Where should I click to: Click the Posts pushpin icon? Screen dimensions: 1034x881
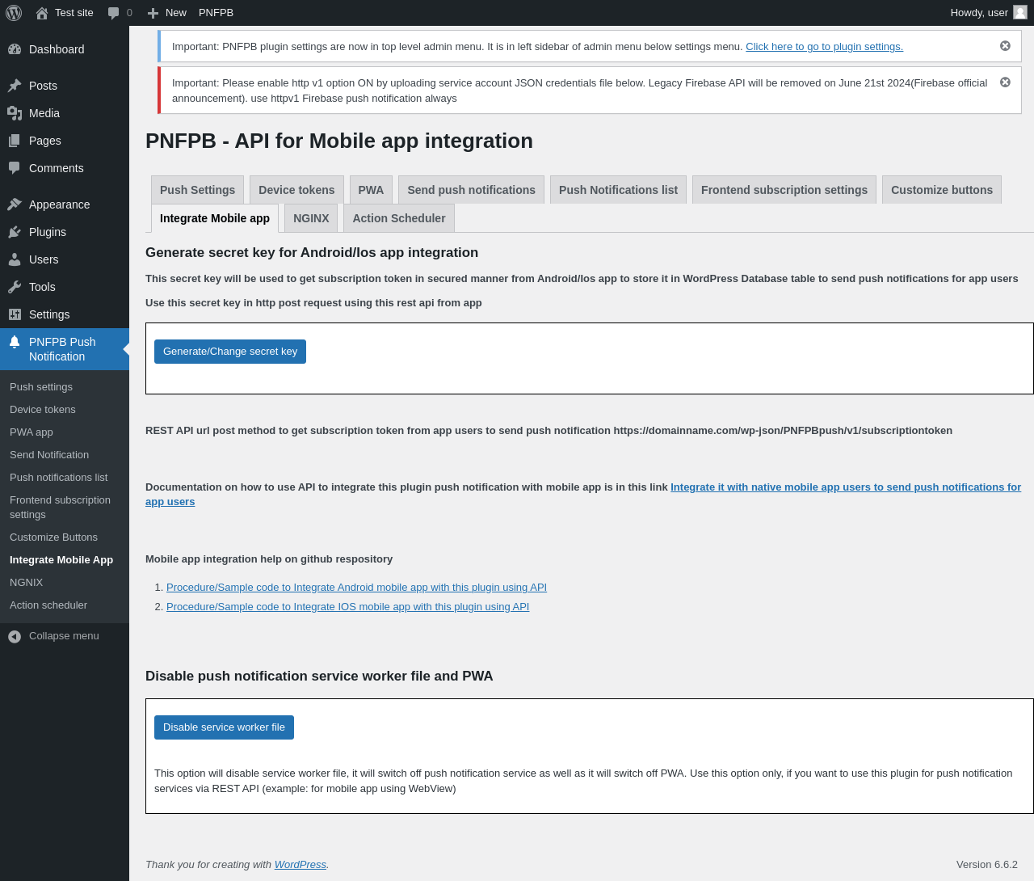(15, 86)
